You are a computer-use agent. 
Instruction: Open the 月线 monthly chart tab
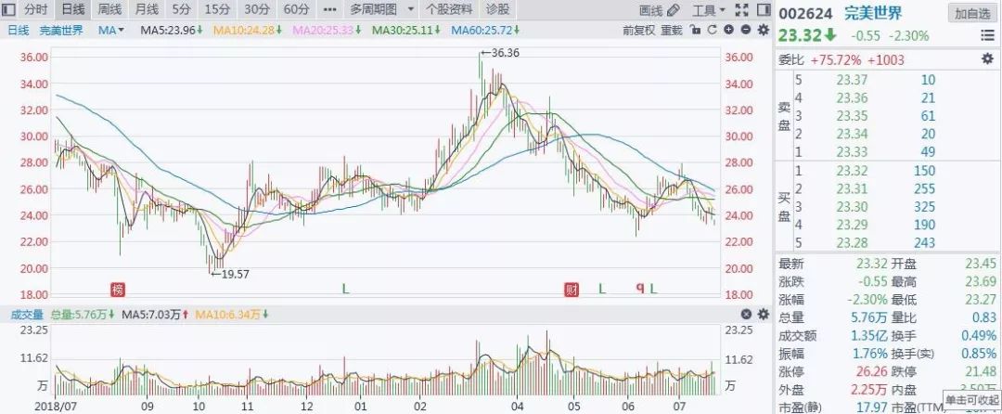(x=147, y=9)
